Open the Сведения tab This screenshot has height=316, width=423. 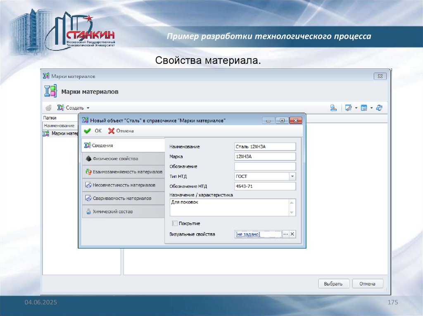[123, 145]
